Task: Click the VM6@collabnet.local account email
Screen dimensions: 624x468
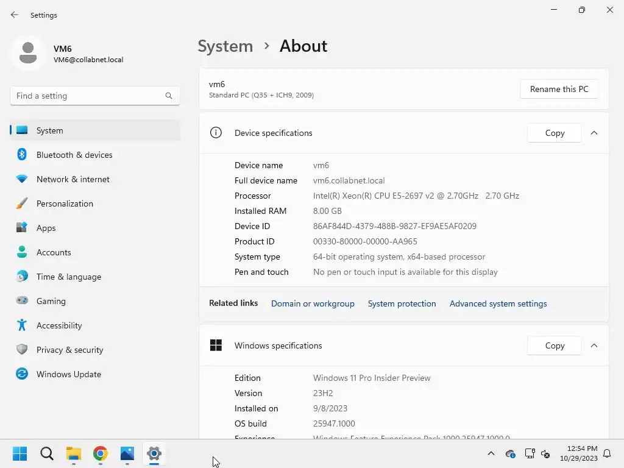Action: click(88, 60)
